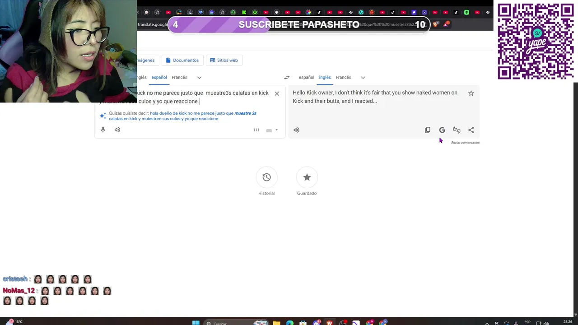578x325 pixels.
Task: Click the character count 111
Action: (x=256, y=130)
